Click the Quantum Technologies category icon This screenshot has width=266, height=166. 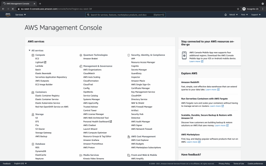[81, 55]
